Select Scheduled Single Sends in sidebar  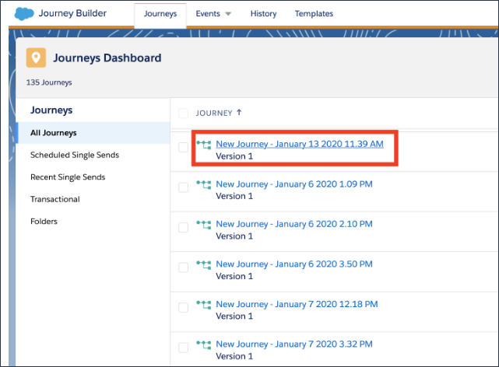click(x=75, y=155)
